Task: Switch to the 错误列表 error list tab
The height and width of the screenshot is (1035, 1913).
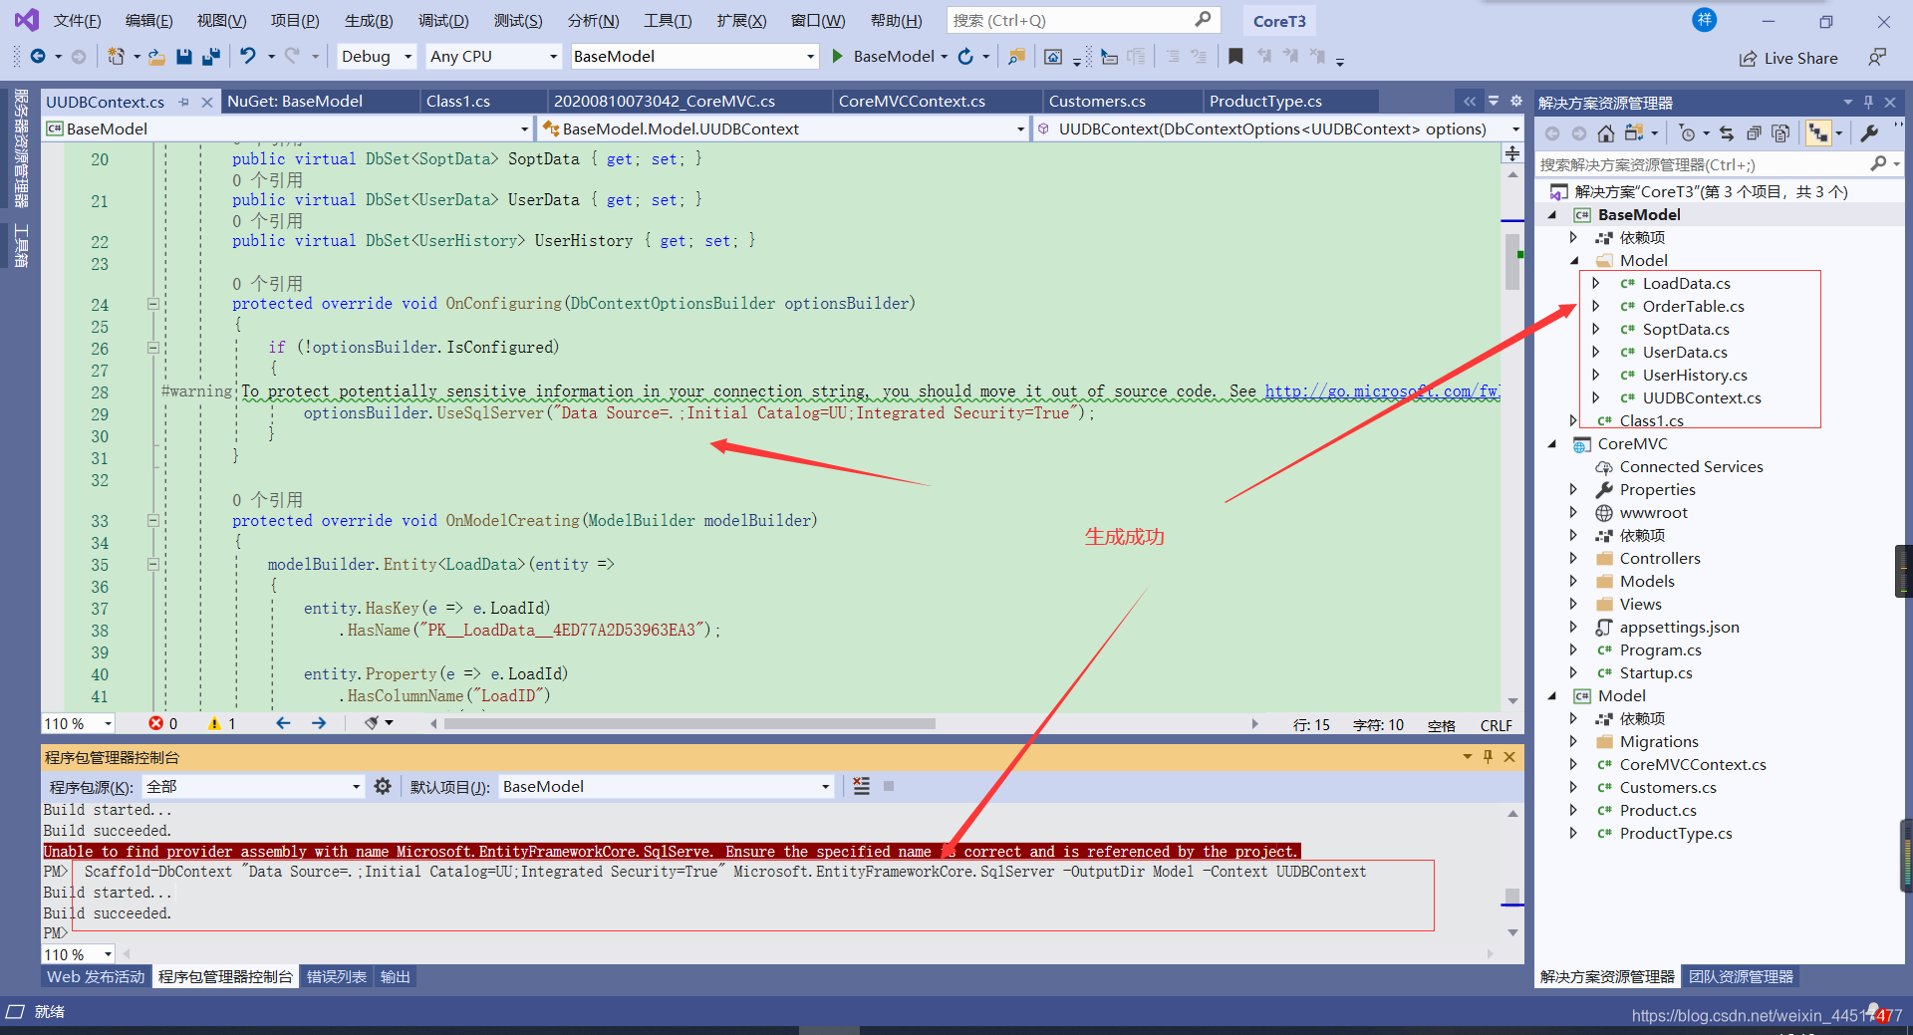Action: 337,977
